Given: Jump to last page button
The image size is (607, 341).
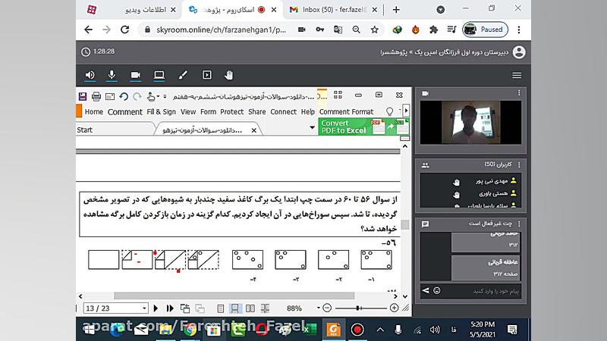Looking at the screenshot, I should click(170, 308).
